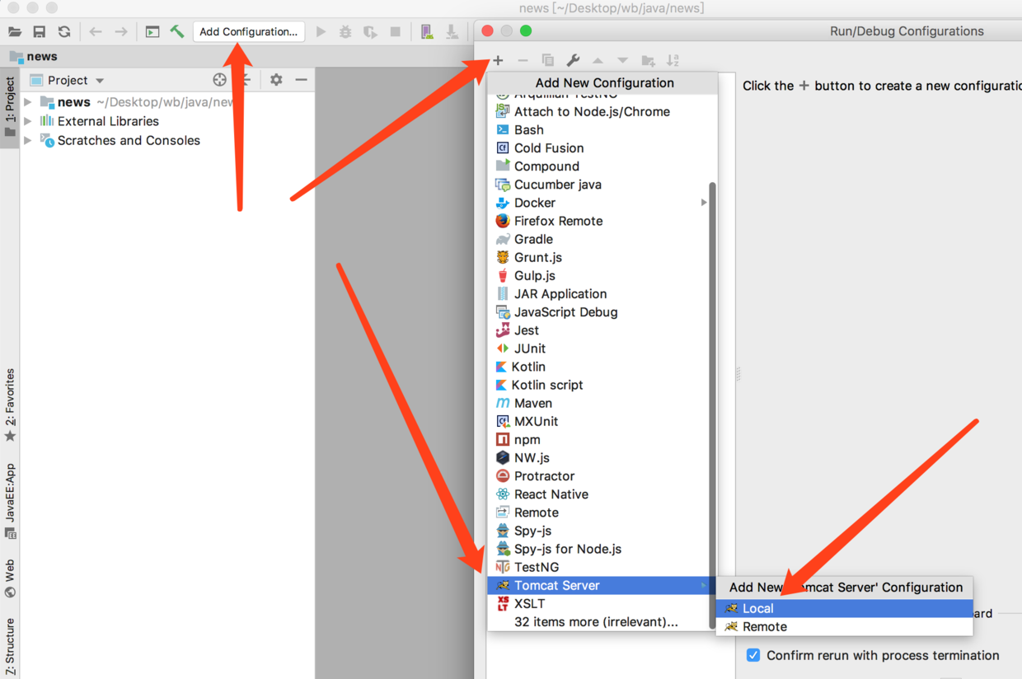Screen dimensions: 1022x679
Task: Click the Create New Folder icon in dialog
Action: coord(648,60)
